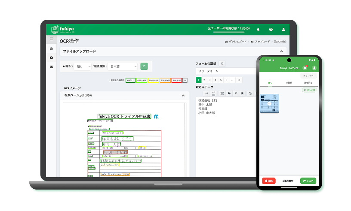The width and height of the screenshot is (351, 211).
Task: Click the usage progress bar under 利用枚数
Action: pyautogui.click(x=228, y=32)
